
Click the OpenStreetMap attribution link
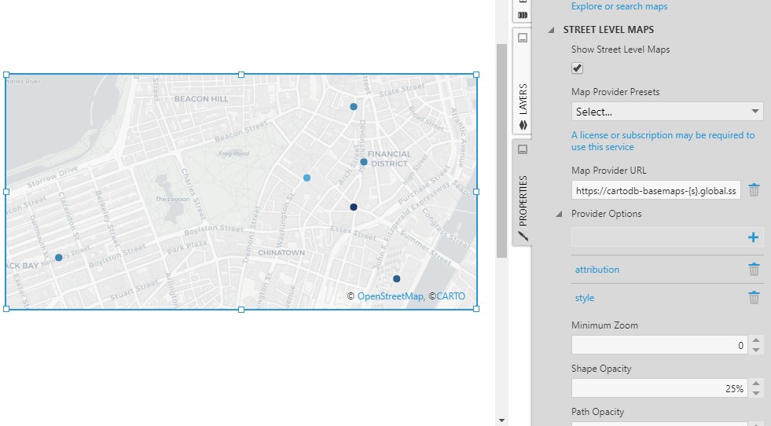[x=391, y=296]
